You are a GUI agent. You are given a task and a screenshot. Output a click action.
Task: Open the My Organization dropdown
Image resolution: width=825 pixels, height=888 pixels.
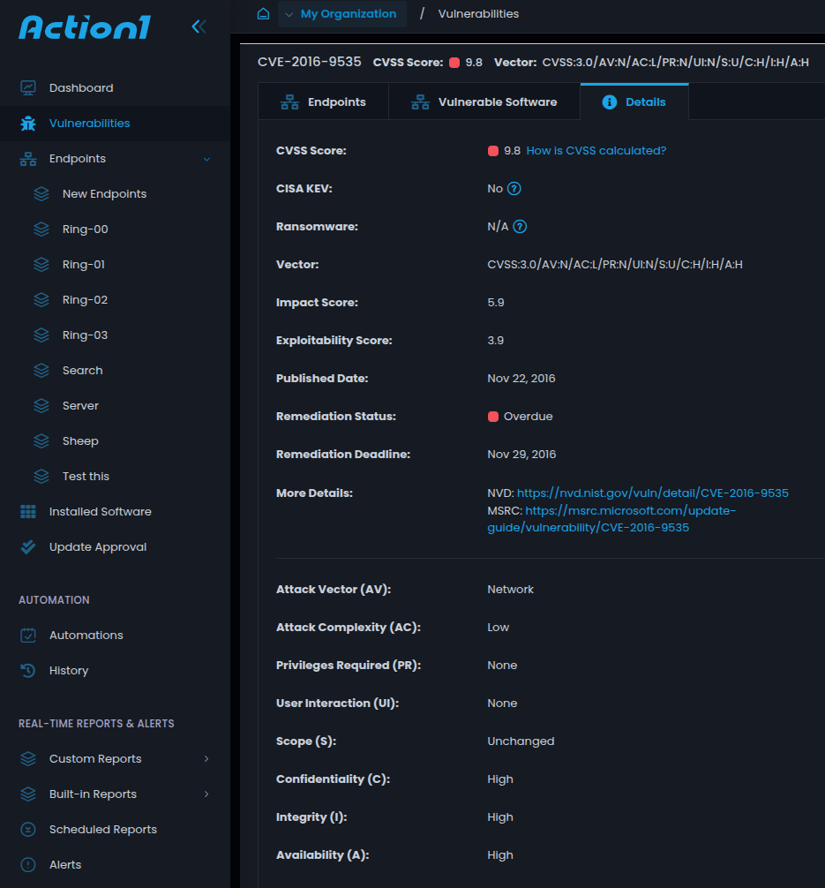[341, 14]
